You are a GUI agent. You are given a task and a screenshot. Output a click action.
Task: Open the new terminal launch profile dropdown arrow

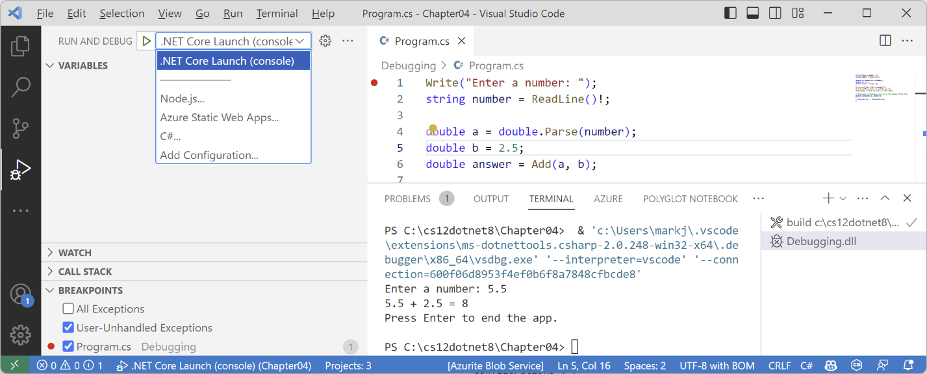click(x=843, y=198)
